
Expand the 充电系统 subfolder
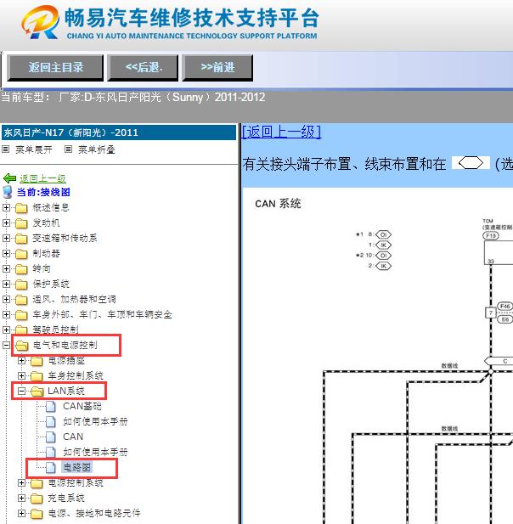click(x=21, y=499)
